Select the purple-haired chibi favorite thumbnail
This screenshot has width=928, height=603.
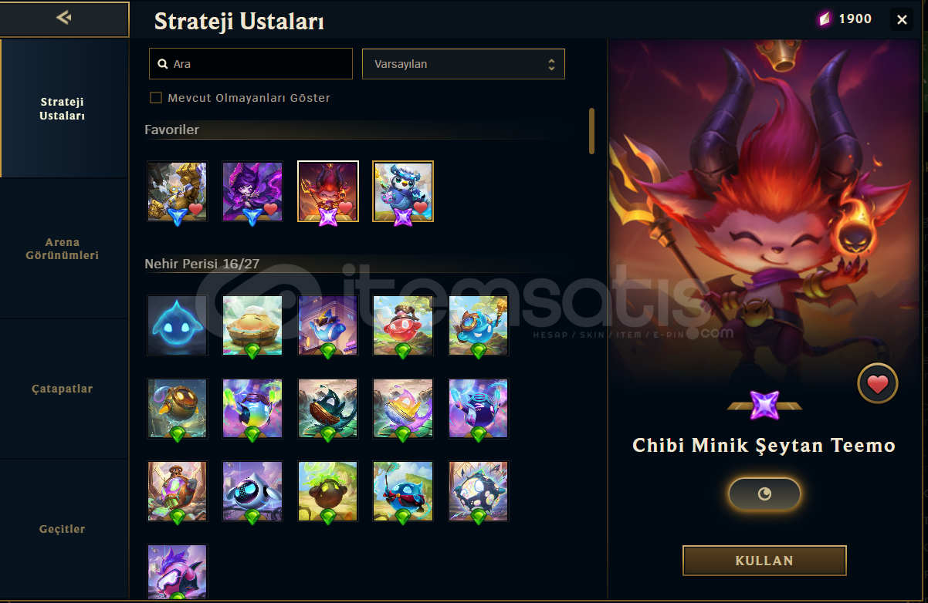pos(252,191)
